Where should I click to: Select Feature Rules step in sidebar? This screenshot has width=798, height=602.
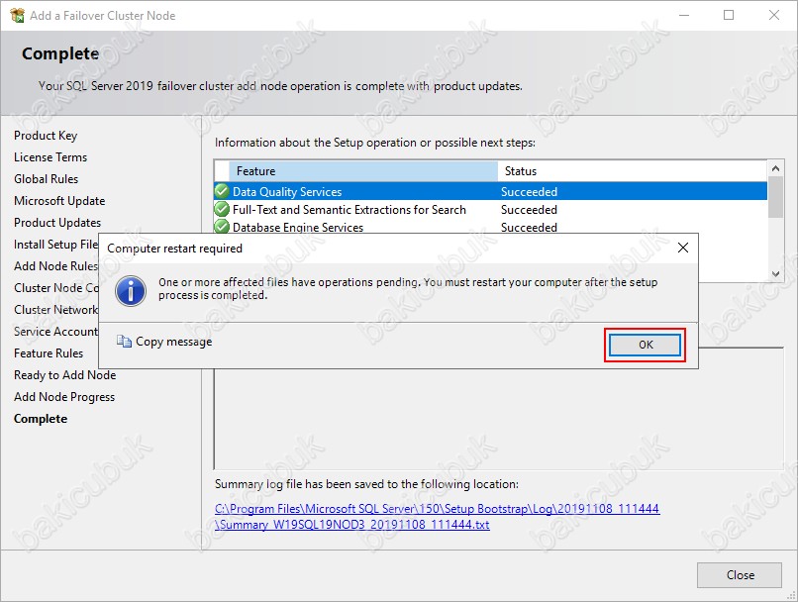tap(49, 353)
